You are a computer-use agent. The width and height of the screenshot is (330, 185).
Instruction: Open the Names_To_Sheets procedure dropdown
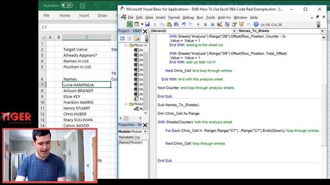[x=322, y=31]
